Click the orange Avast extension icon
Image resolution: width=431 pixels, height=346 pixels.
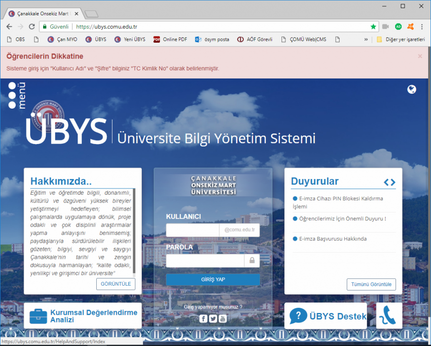tap(410, 27)
